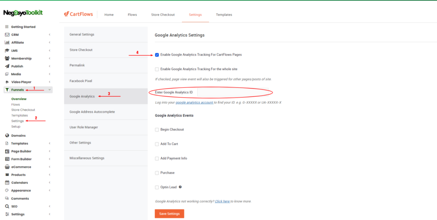The image size is (437, 220).
Task: Expand the CRM menu chevron
Action: coord(50,35)
